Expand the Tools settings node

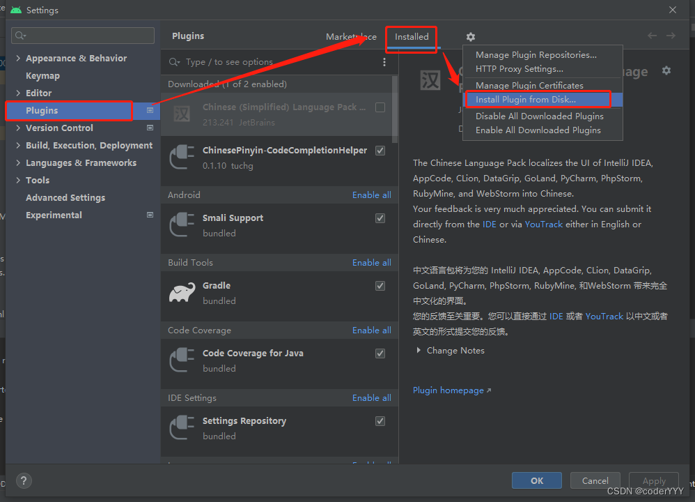[18, 180]
